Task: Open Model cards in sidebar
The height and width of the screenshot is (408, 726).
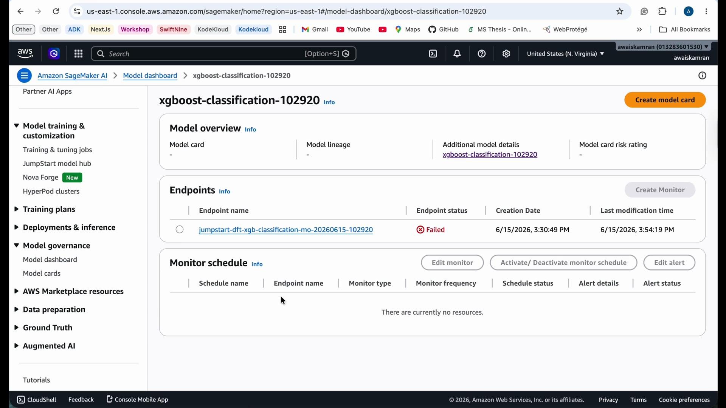Action: [42, 274]
